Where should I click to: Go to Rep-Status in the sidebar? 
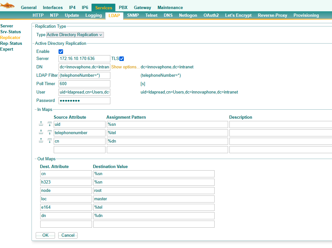pyautogui.click(x=11, y=44)
